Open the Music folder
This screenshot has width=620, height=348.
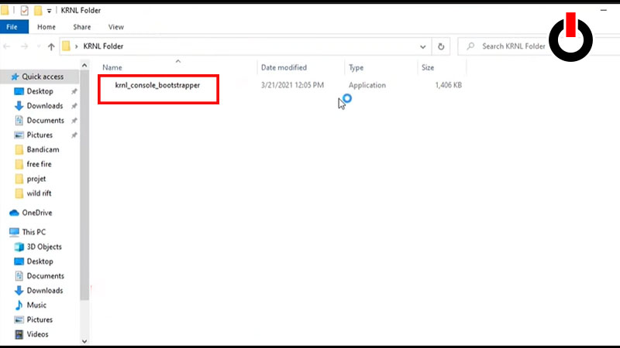tap(36, 305)
